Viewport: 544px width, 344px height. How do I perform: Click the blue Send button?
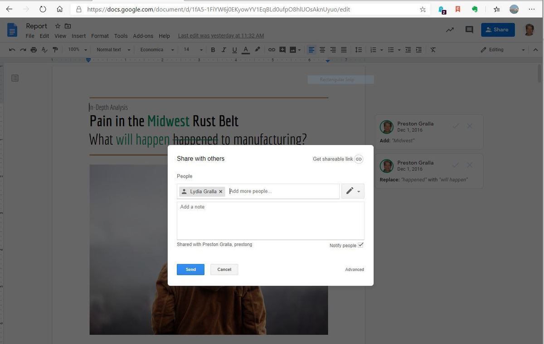click(x=190, y=270)
